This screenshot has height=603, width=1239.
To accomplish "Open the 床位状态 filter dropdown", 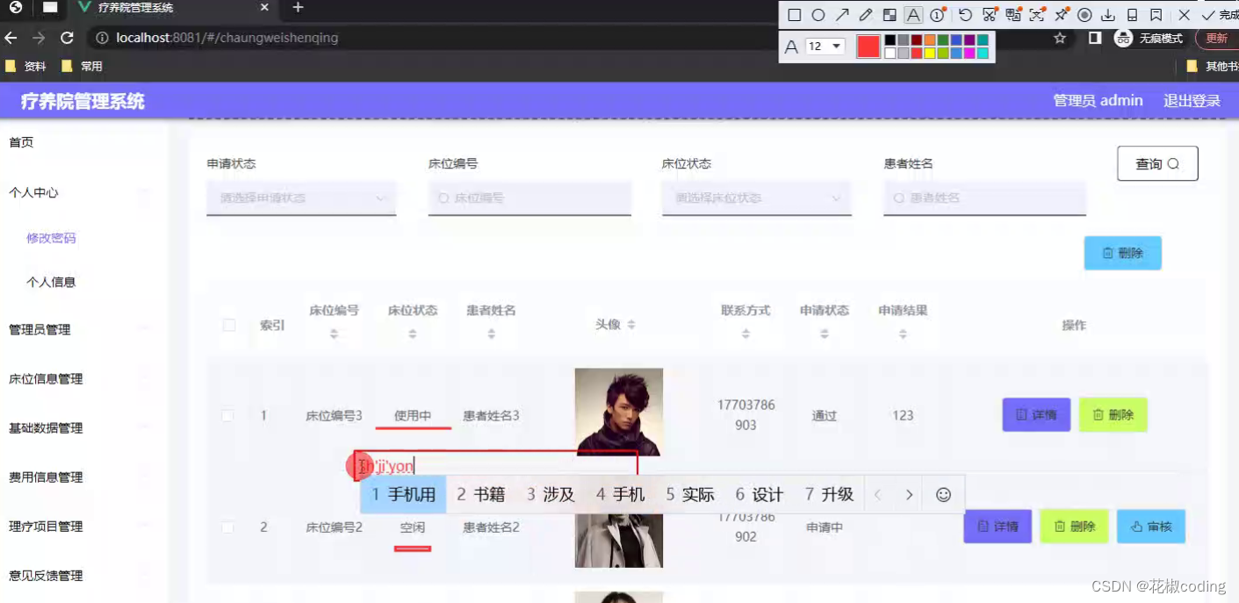I will [x=756, y=198].
